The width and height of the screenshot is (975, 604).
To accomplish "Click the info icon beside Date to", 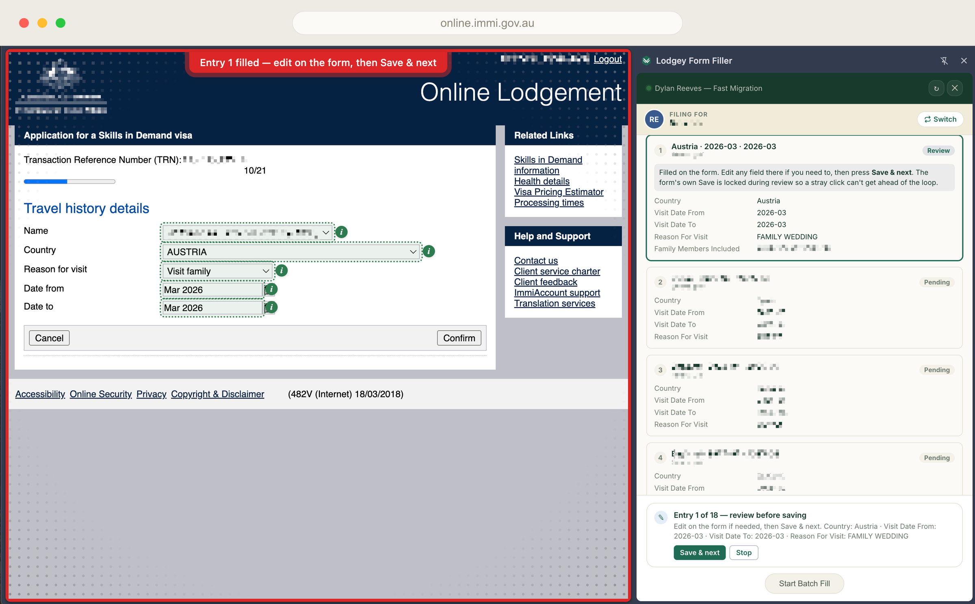I will pos(271,307).
